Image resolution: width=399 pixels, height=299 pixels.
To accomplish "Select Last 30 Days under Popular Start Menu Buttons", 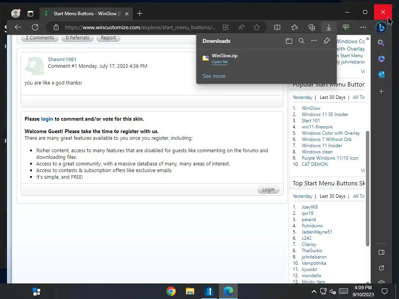I will pos(332,97).
